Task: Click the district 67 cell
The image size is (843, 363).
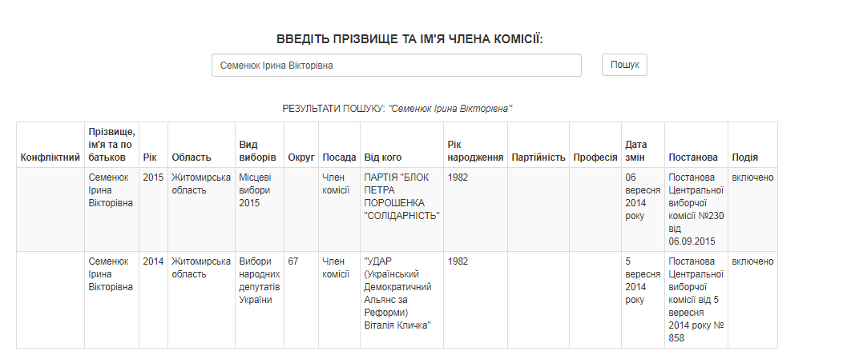Action: (x=301, y=300)
